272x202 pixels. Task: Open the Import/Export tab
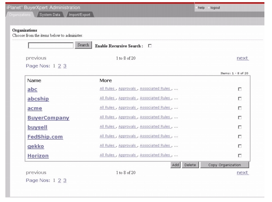(80, 15)
